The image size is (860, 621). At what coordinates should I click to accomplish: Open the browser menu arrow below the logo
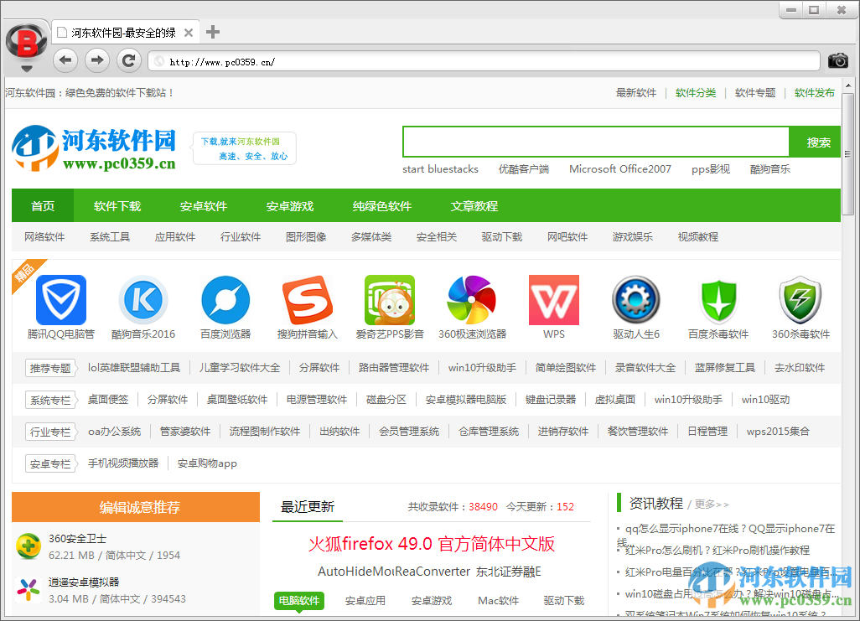point(25,70)
